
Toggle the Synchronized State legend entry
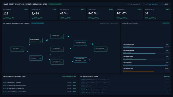click(x=114, y=23)
